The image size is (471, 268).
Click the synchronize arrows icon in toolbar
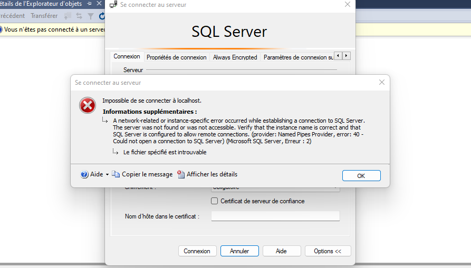tap(79, 16)
